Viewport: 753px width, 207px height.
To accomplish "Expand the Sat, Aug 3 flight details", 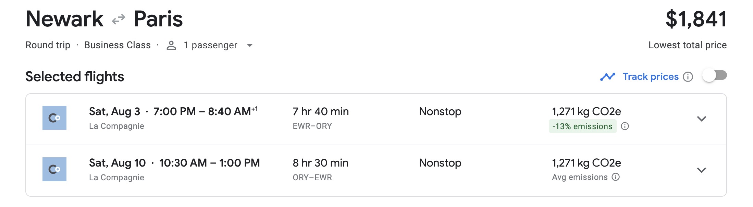I will point(701,119).
